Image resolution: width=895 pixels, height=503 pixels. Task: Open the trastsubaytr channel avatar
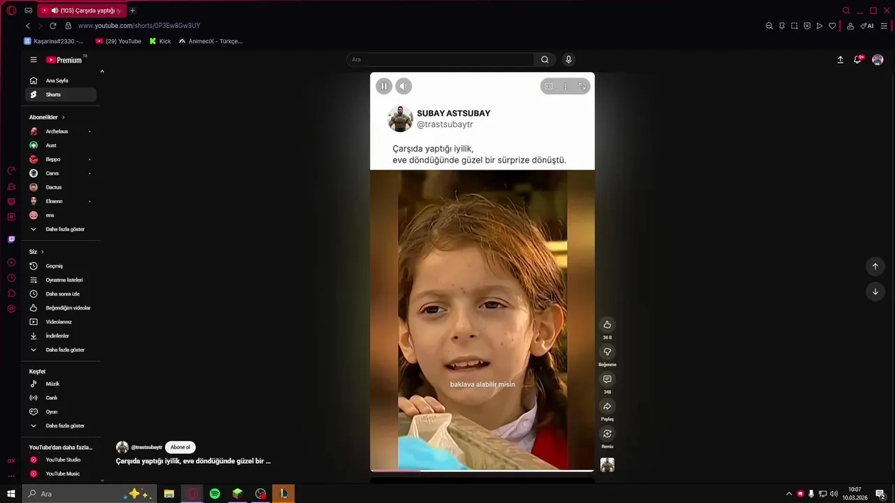point(122,447)
